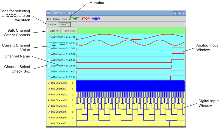Enable A2D Channel 7 checkbox
The image size is (220, 128).
click(49, 77)
